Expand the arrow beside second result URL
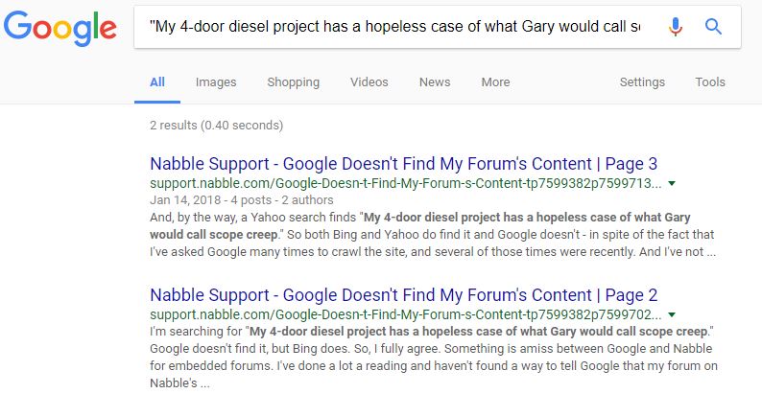This screenshot has height=394, width=762. (x=672, y=314)
